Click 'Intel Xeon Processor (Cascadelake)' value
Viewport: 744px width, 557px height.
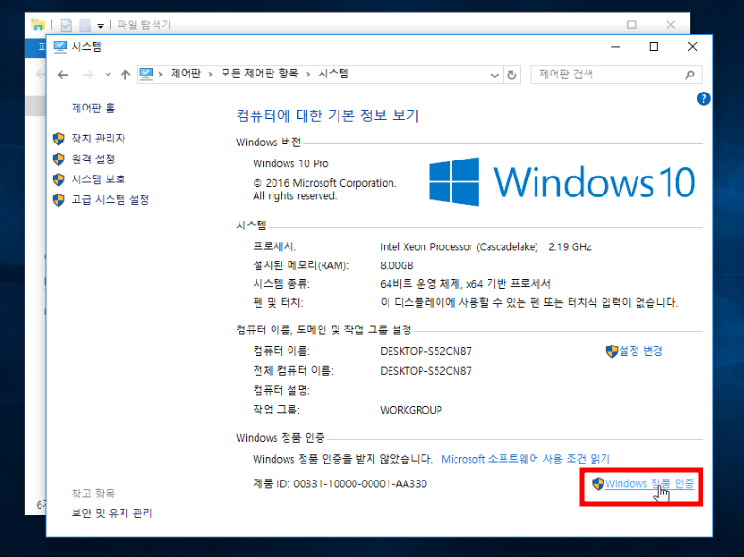(459, 247)
